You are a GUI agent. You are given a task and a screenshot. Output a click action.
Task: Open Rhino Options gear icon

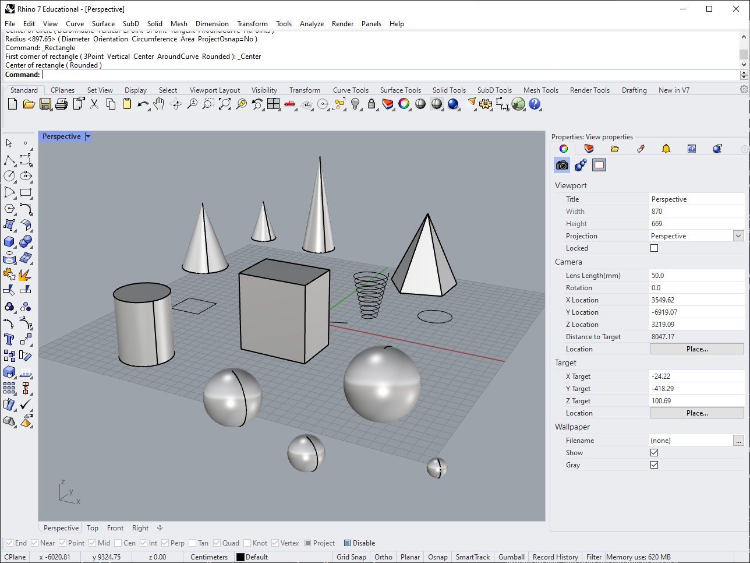(x=486, y=104)
